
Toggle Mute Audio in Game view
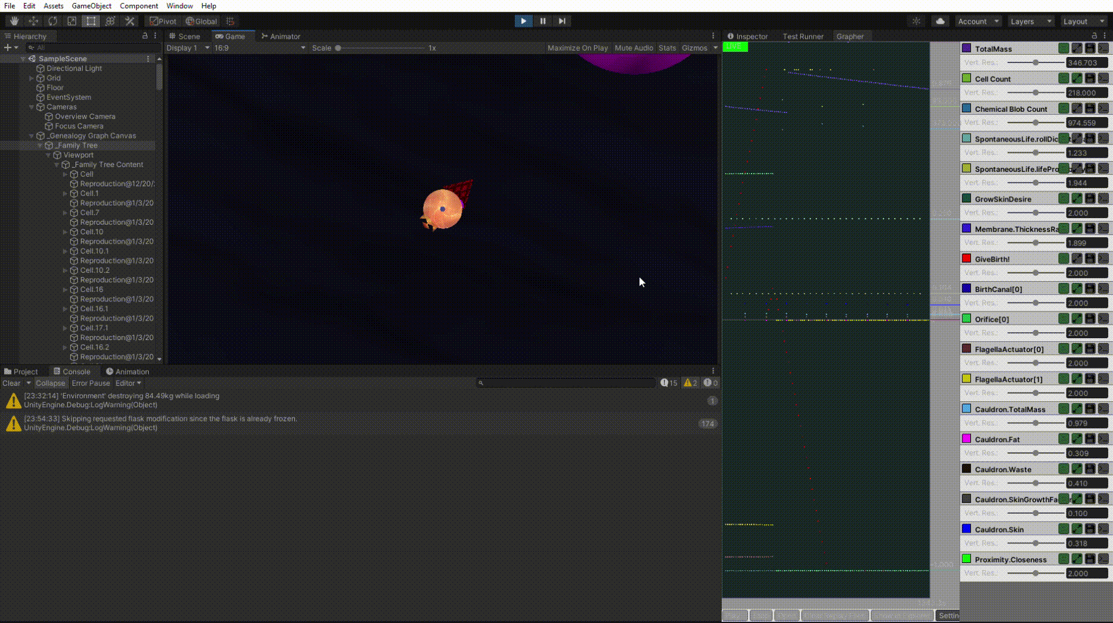(x=633, y=48)
